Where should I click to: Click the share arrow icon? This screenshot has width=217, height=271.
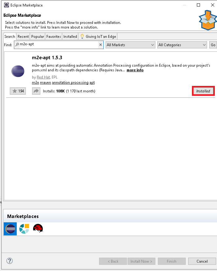coord(36,91)
